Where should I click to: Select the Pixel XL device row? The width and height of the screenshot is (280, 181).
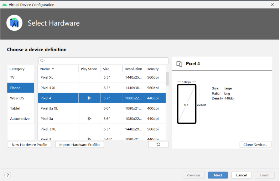[x=102, y=77]
